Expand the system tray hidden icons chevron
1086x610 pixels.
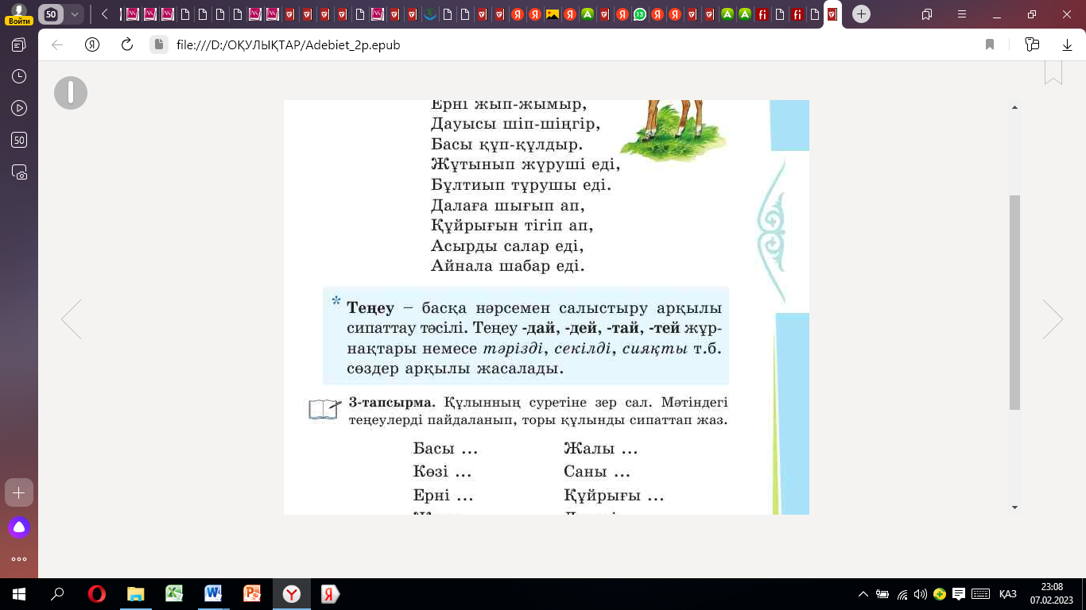863,594
